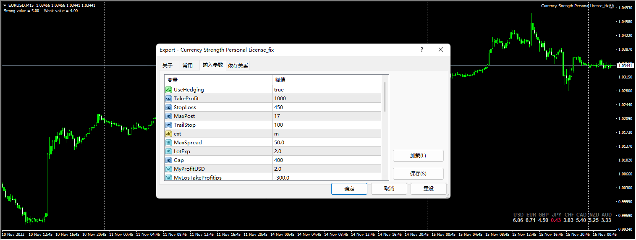Click the MaxSpread variable name
The width and height of the screenshot is (636, 240).
pos(188,143)
